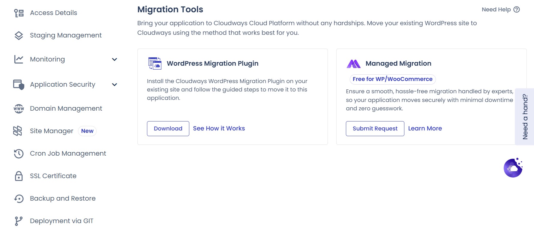This screenshot has height=233, width=534.
Task: Open Access Details menu item
Action: coord(54,13)
